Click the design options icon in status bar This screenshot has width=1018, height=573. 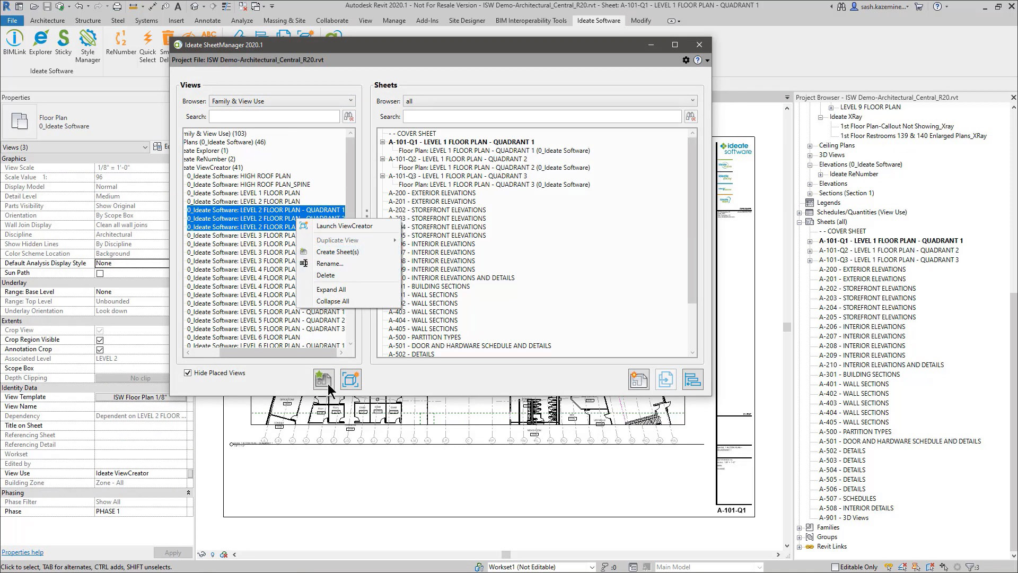click(x=633, y=567)
